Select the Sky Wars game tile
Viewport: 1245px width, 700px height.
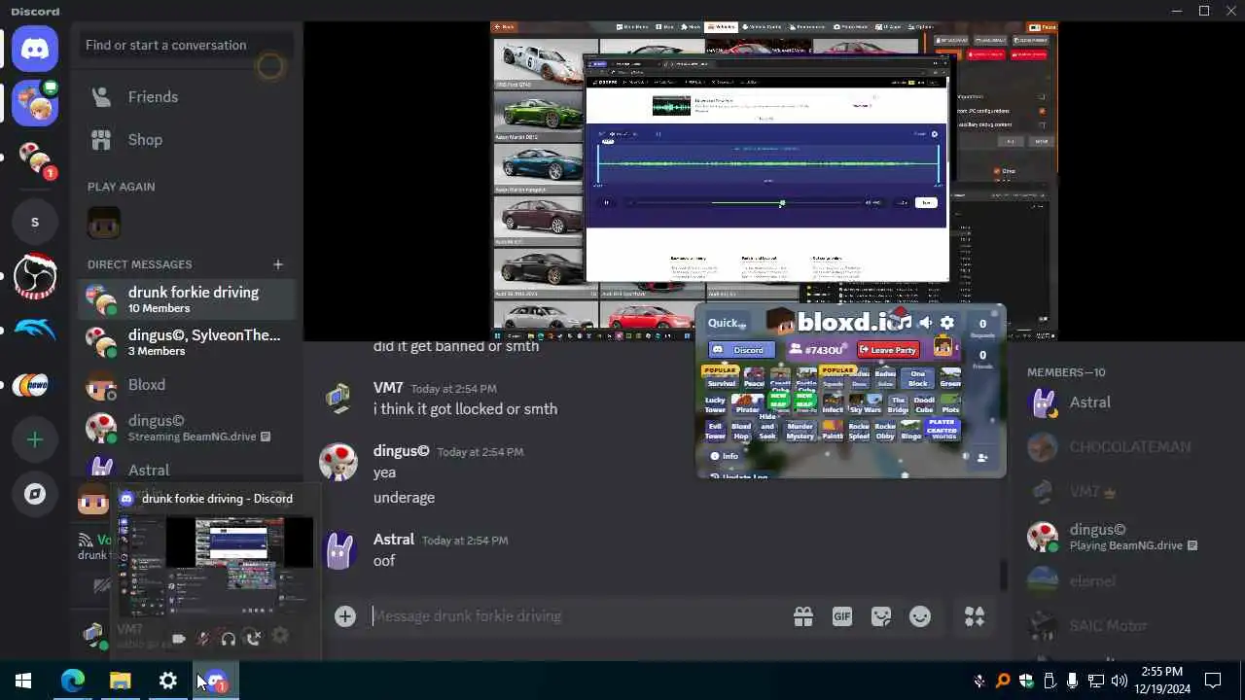click(x=865, y=404)
